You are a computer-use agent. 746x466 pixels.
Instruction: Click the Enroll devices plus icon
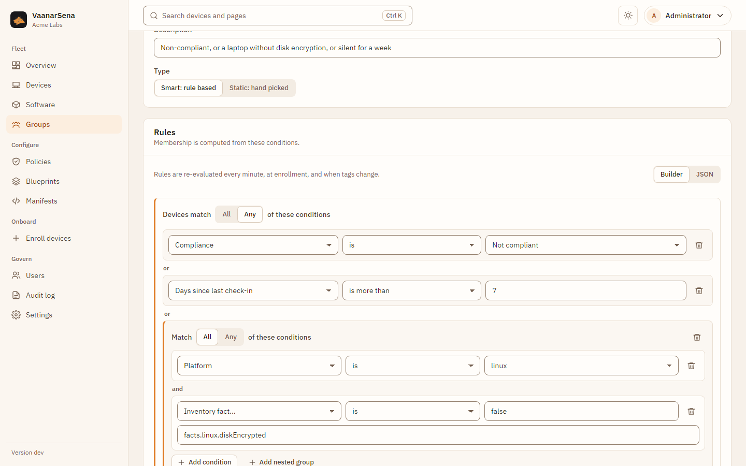[x=16, y=238]
